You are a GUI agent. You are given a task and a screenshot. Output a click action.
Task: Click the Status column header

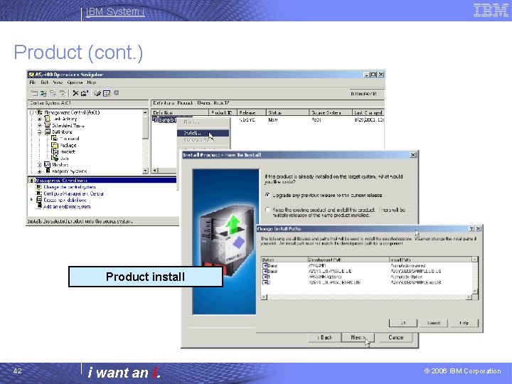(288, 112)
